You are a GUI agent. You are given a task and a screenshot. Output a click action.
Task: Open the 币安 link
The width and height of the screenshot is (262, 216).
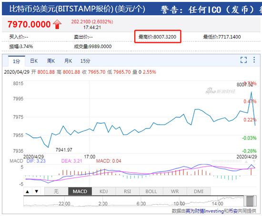[233, 211]
